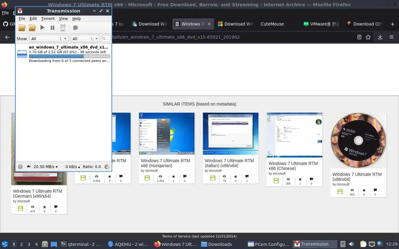Click the reviews comment icon on Chinese card
This screenshot has height=249, width=399.
pyautogui.click(x=311, y=179)
